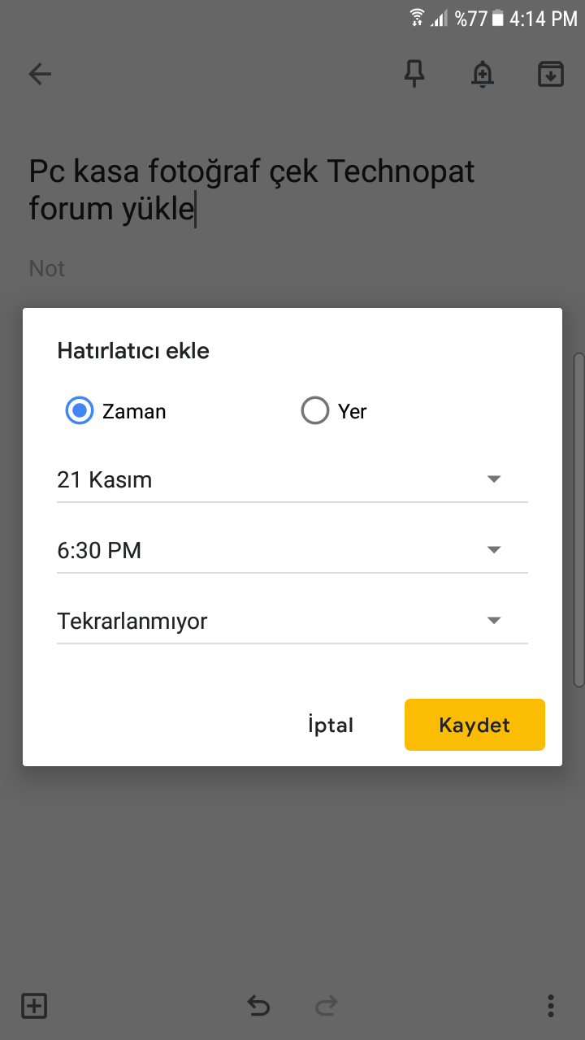Open the Tekrarlanmıyor repeat dropdown
585x1040 pixels.
[x=292, y=622]
